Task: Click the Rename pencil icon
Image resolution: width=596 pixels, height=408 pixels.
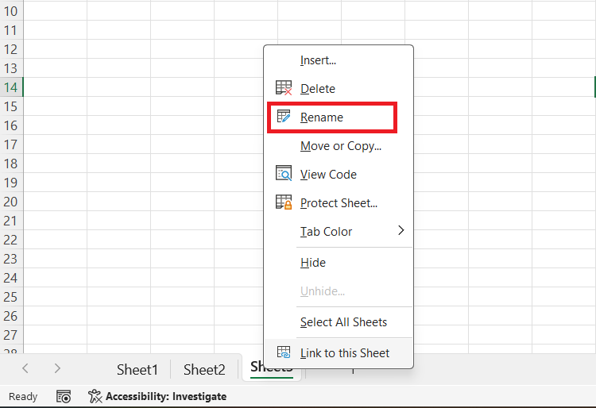Action: tap(284, 117)
